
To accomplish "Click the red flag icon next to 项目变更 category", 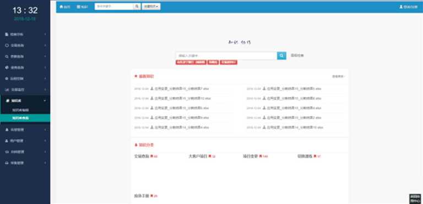I will pyautogui.click(x=261, y=156).
